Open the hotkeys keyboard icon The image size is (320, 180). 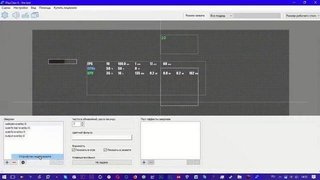tap(25, 15)
